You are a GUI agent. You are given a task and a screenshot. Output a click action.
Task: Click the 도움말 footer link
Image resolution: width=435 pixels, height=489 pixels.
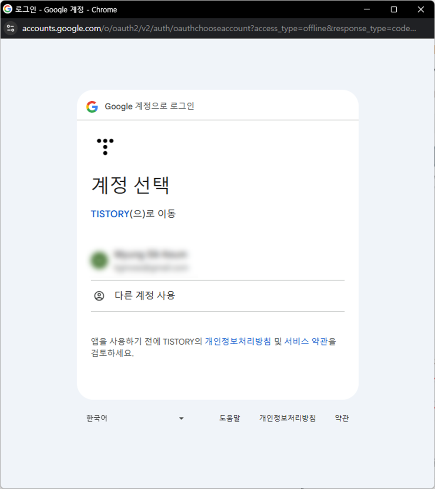[230, 418]
